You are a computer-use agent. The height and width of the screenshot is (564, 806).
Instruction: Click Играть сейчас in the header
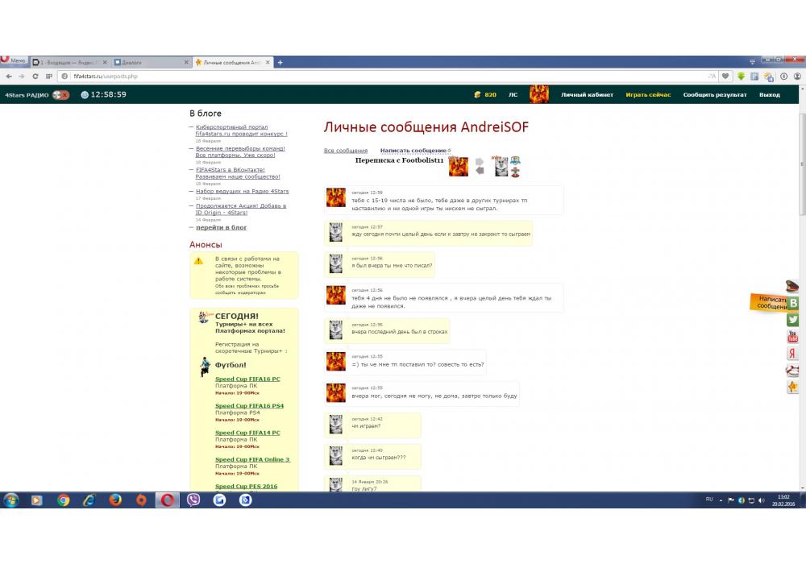pyautogui.click(x=648, y=95)
